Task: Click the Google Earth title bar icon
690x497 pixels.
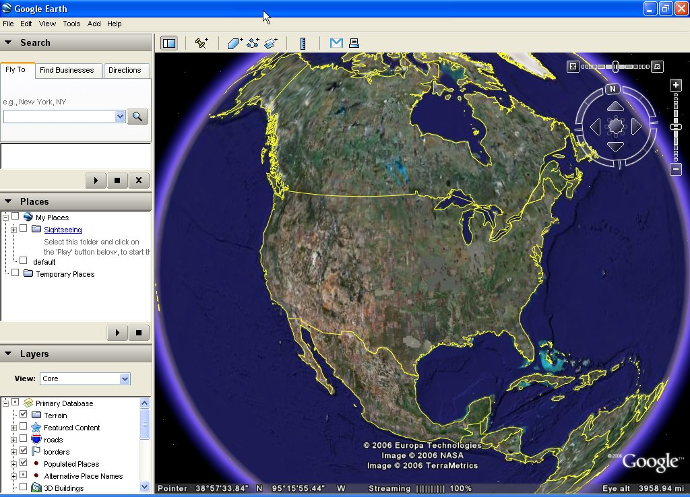Action: click(x=7, y=8)
